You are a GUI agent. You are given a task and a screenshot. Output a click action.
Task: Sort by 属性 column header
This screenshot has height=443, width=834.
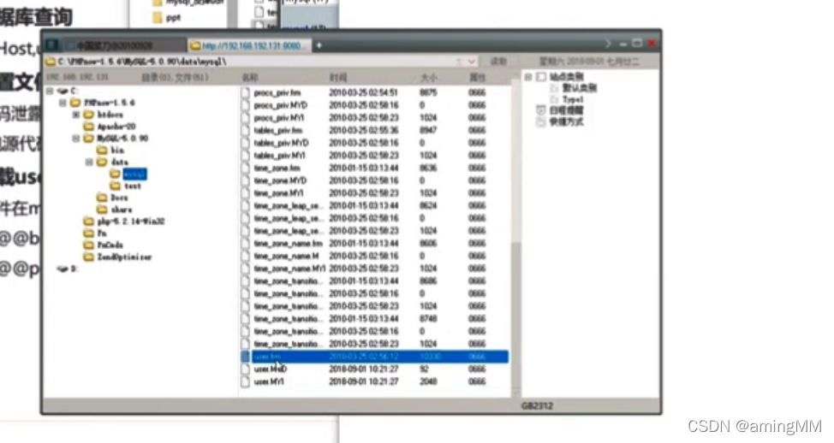tap(477, 78)
